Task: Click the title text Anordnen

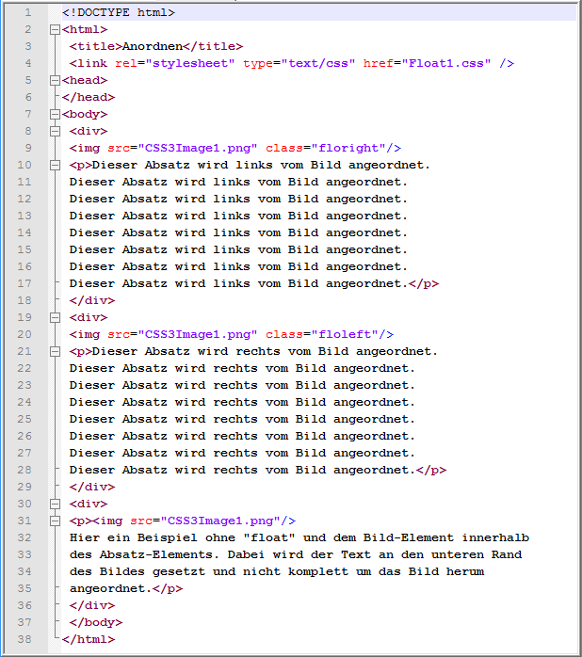Action: tap(153, 46)
